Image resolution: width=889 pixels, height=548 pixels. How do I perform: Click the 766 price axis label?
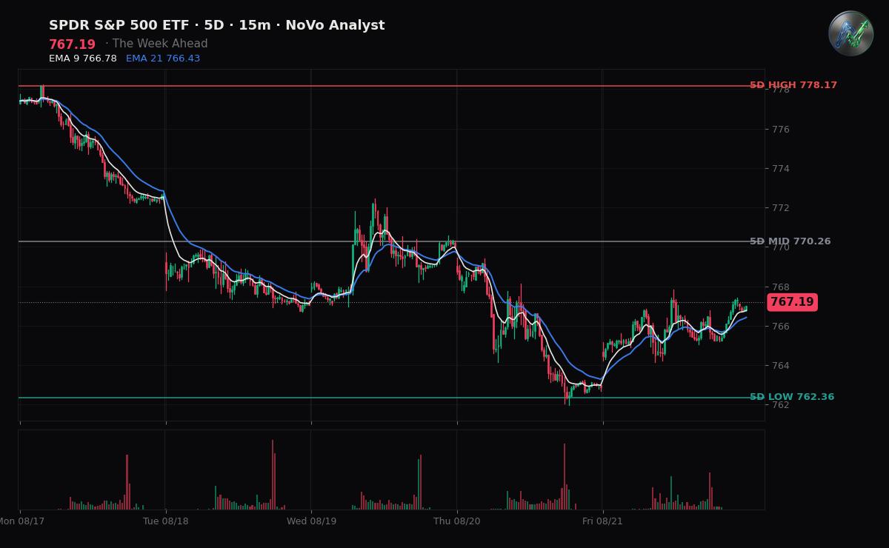point(781,327)
